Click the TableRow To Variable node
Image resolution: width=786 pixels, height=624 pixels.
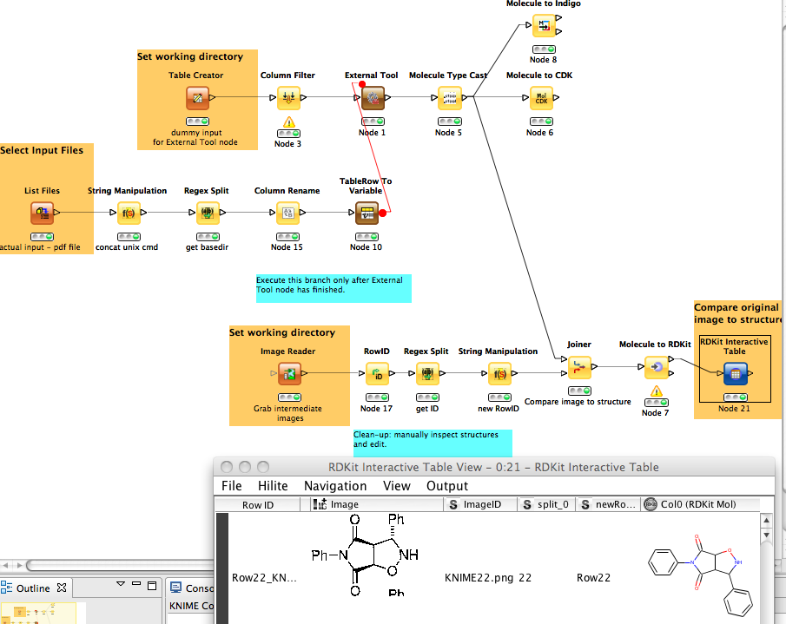click(367, 213)
